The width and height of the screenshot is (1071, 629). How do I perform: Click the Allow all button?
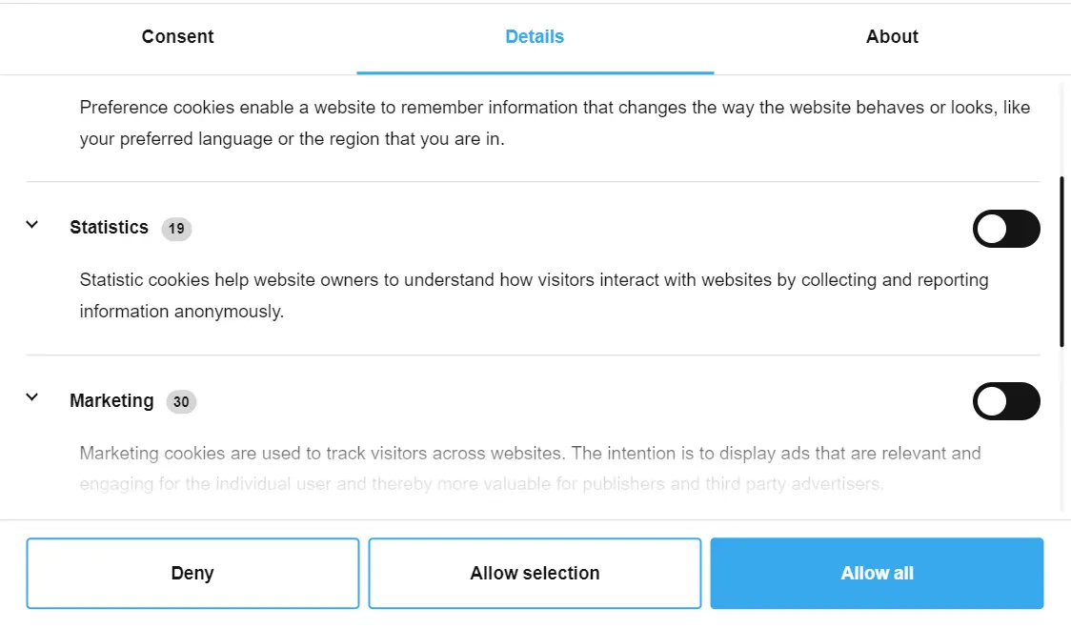click(x=877, y=573)
